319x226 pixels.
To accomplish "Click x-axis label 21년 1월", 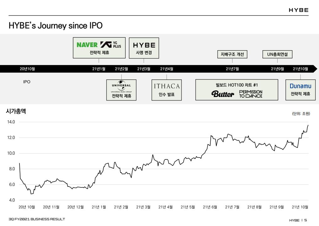I will click(x=99, y=207).
